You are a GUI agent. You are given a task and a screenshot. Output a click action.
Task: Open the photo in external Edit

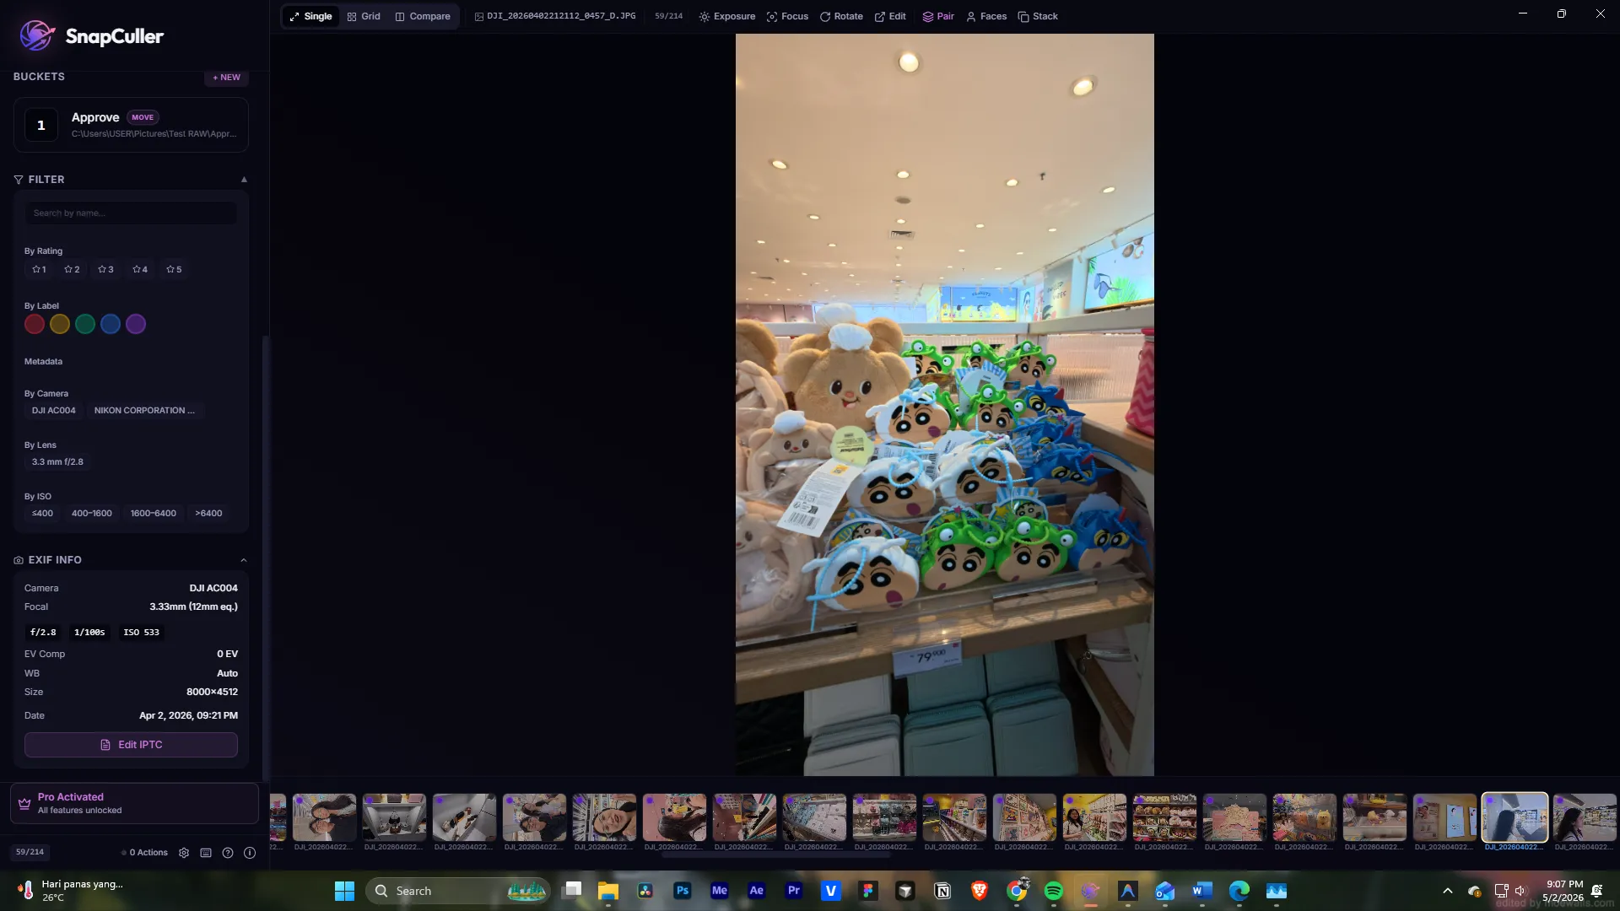(x=890, y=16)
